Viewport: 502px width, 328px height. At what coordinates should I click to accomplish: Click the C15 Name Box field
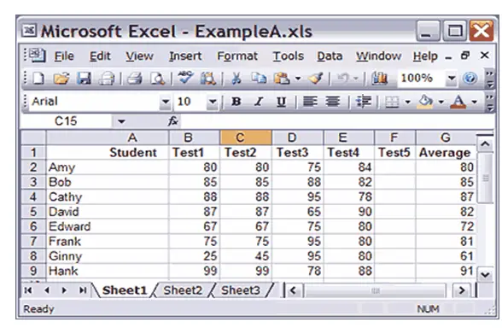coord(66,121)
